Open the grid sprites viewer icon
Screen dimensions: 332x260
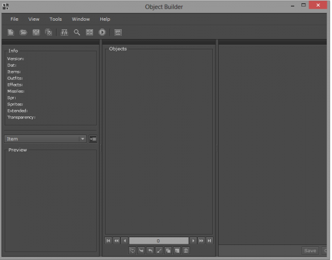[x=89, y=32]
